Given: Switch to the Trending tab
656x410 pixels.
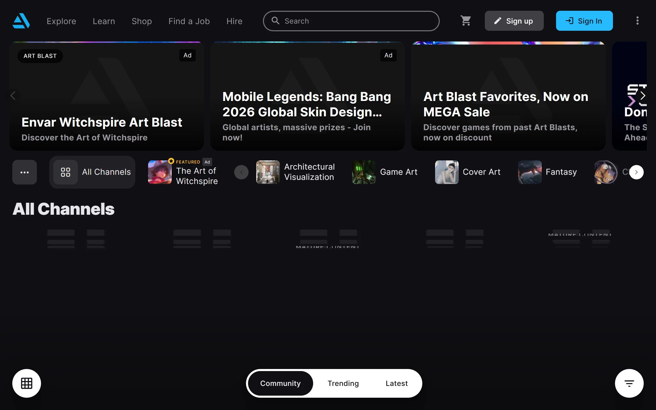Looking at the screenshot, I should 343,383.
